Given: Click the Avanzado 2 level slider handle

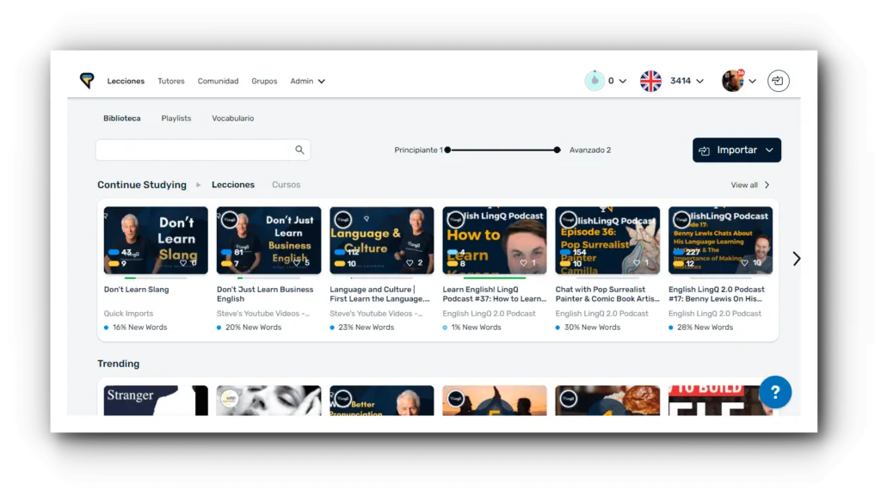Looking at the screenshot, I should (558, 150).
